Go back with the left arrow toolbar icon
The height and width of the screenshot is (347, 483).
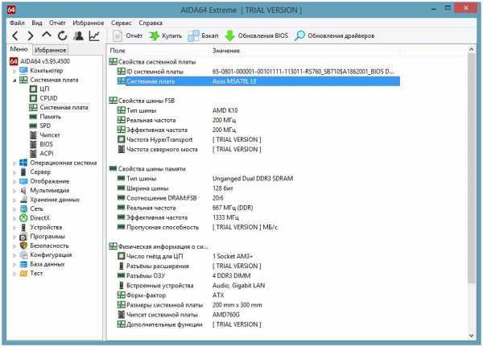(x=15, y=36)
